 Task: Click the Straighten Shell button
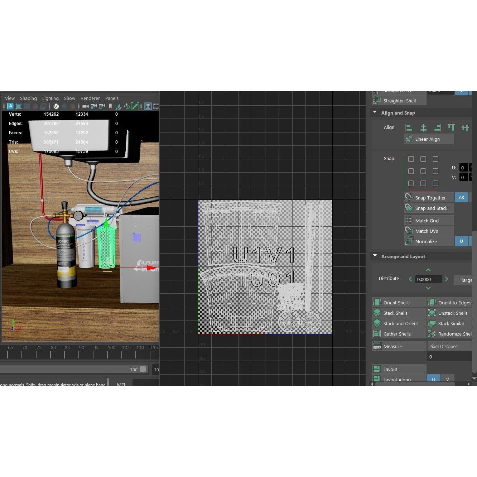(399, 101)
